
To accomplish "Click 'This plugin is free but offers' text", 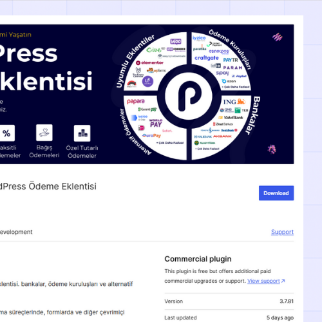I will click(x=199, y=271).
